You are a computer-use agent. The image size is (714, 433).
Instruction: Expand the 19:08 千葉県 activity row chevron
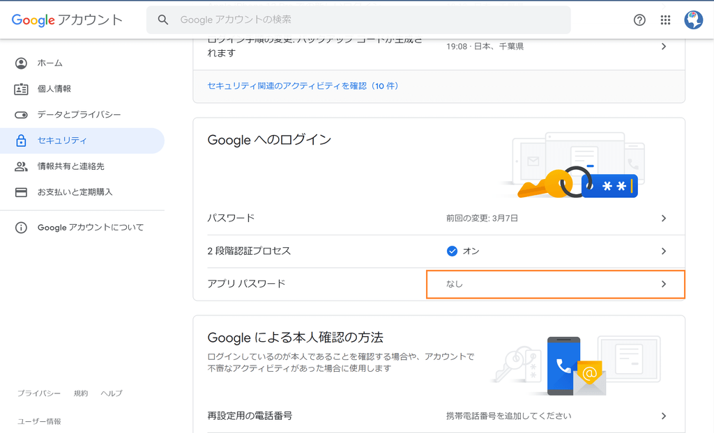point(664,47)
